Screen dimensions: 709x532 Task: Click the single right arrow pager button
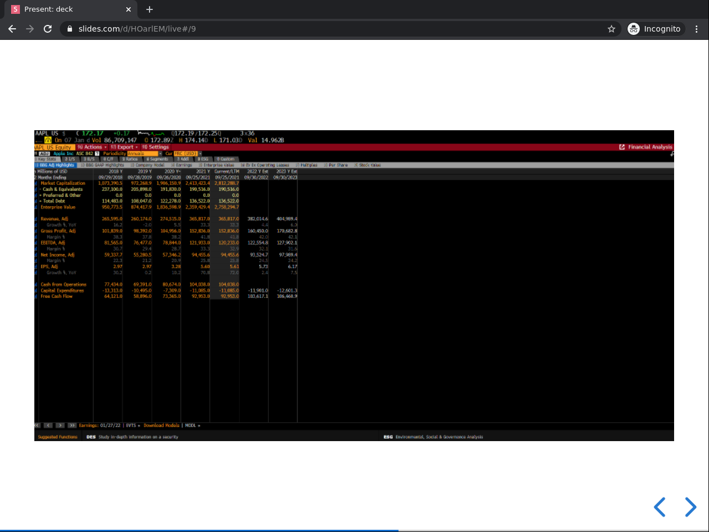click(x=60, y=426)
